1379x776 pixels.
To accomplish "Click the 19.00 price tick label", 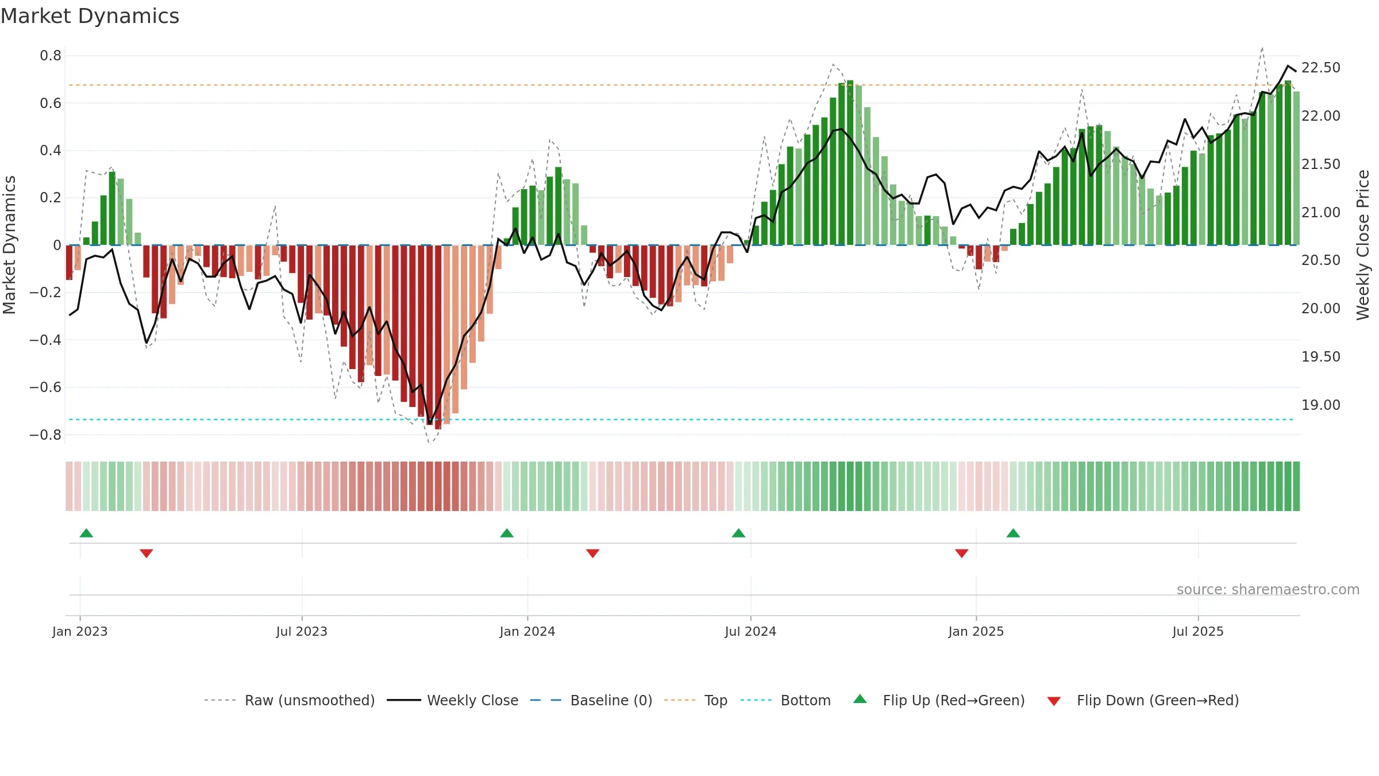I will pos(1321,405).
